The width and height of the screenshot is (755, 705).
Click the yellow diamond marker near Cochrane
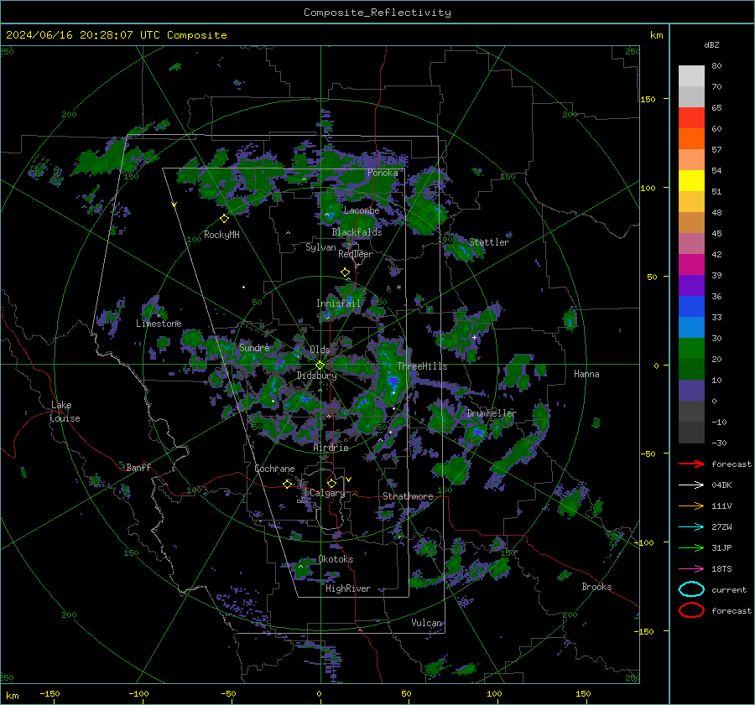point(288,484)
